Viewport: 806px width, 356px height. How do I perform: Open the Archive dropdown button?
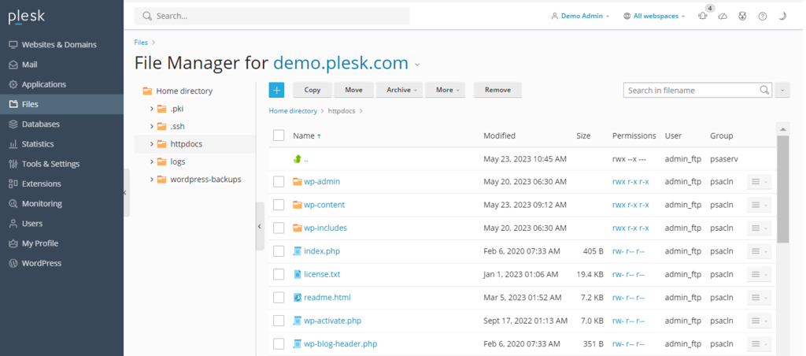click(401, 90)
